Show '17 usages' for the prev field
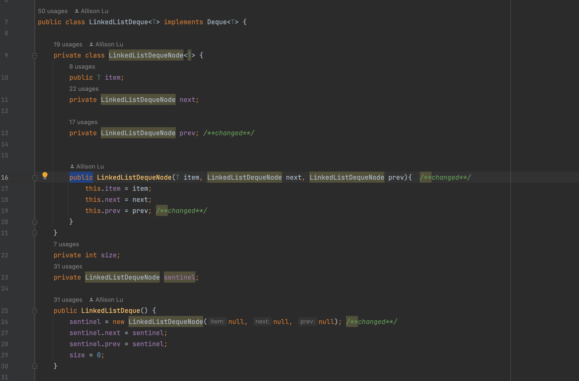This screenshot has width=579, height=381. pos(83,122)
